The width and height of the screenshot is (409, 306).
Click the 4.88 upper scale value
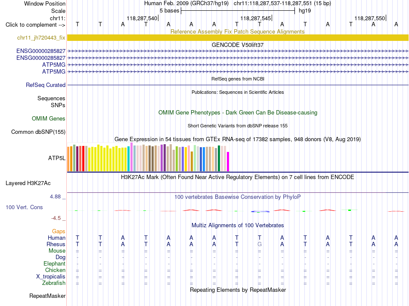point(55,197)
